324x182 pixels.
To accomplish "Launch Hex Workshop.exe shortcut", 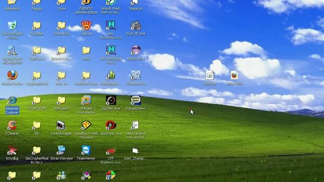I will (111, 25).
